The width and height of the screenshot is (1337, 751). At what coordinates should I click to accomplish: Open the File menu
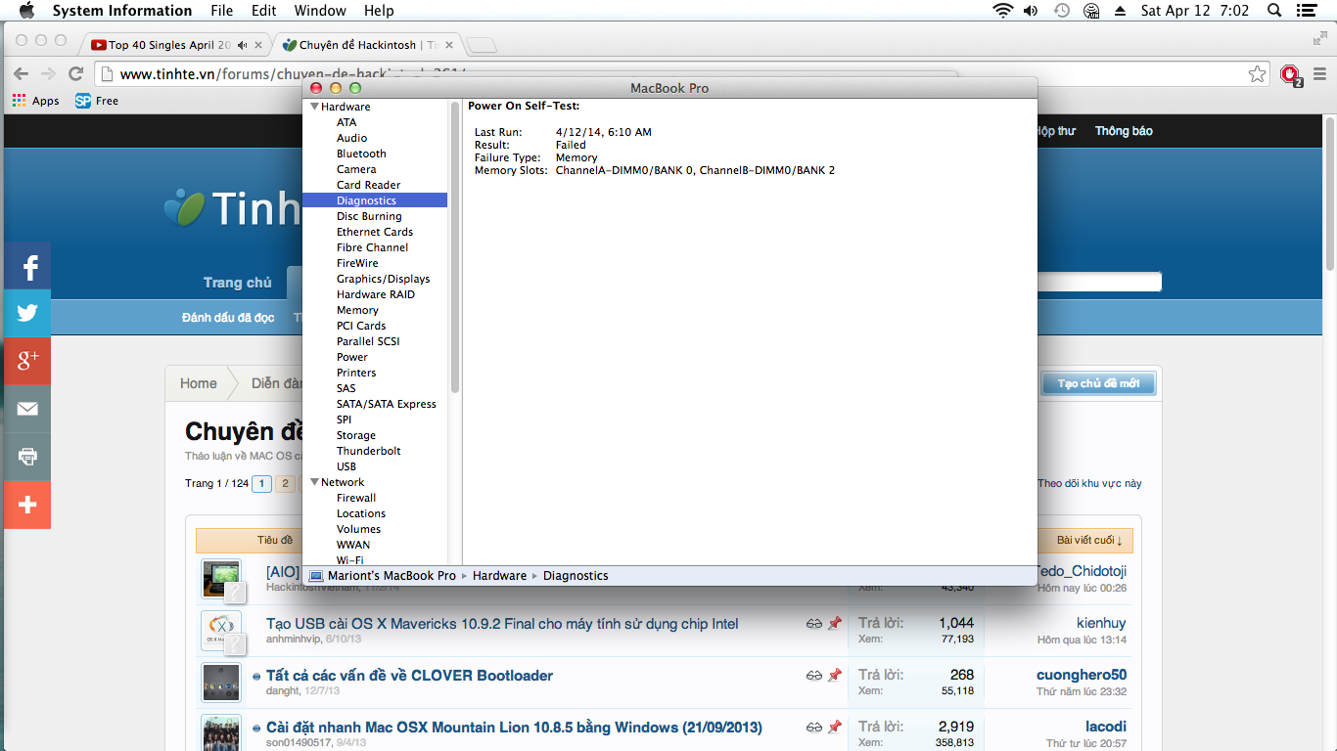coord(222,11)
